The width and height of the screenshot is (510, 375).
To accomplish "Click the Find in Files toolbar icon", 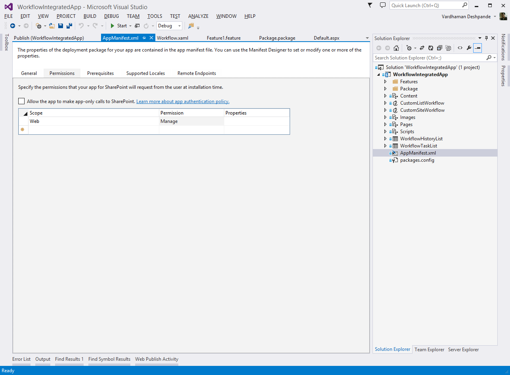I will coord(191,26).
